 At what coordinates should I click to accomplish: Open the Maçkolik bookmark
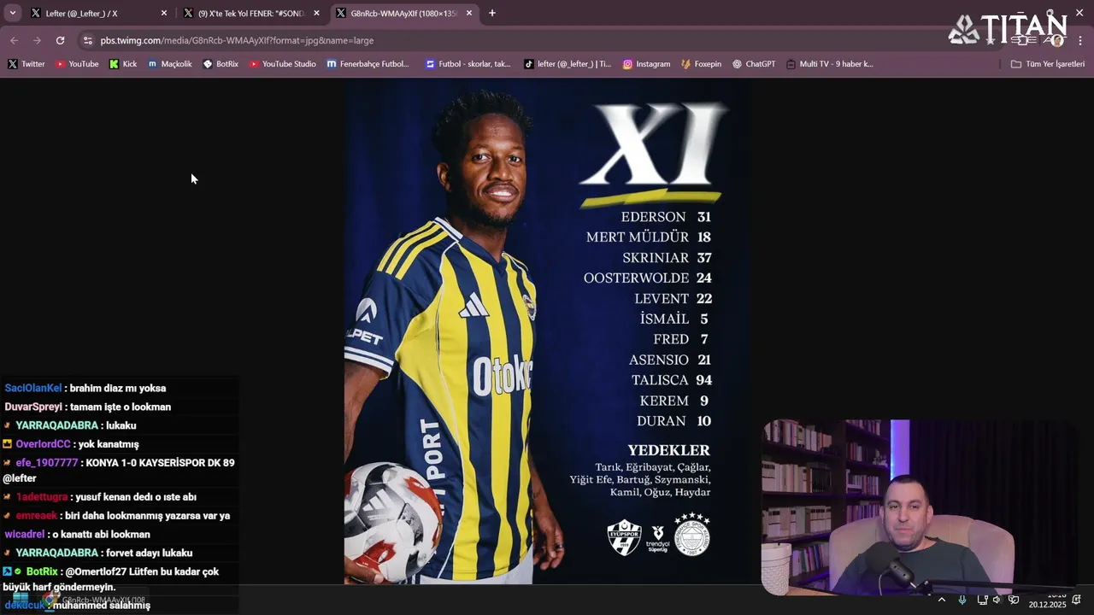169,64
